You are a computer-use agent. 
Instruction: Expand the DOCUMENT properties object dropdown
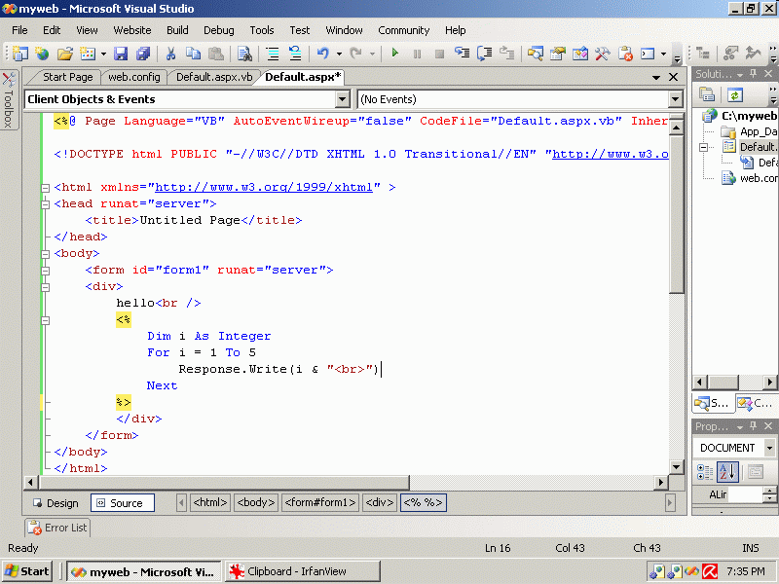tap(769, 448)
